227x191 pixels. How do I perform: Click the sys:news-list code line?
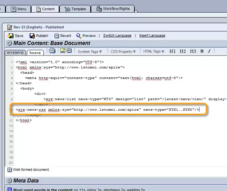point(135,99)
